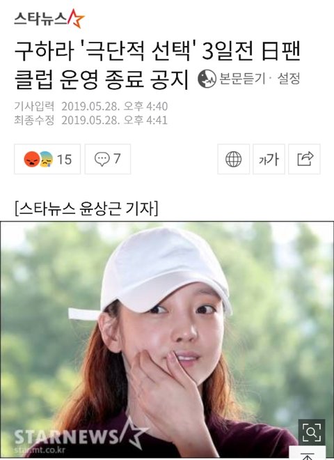Tap the 본문듣기 audio speaker icon

coord(207,79)
